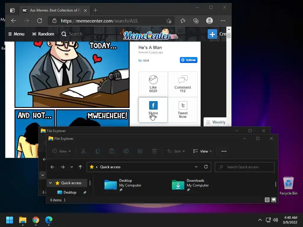Click the comic panel with typewriter
The height and width of the screenshot is (227, 303).
point(72,74)
